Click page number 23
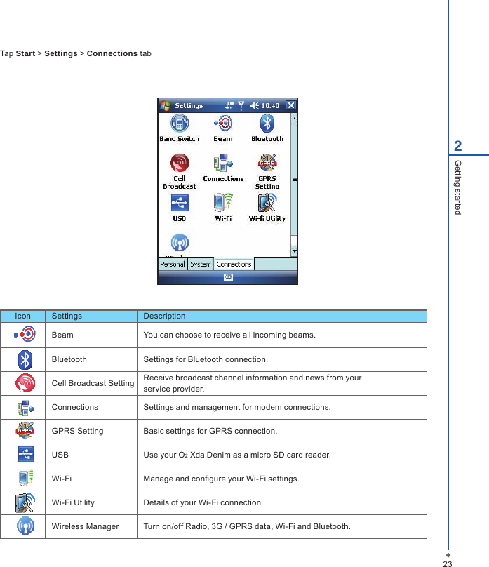Viewport: 489px width, 567px height. [x=448, y=563]
